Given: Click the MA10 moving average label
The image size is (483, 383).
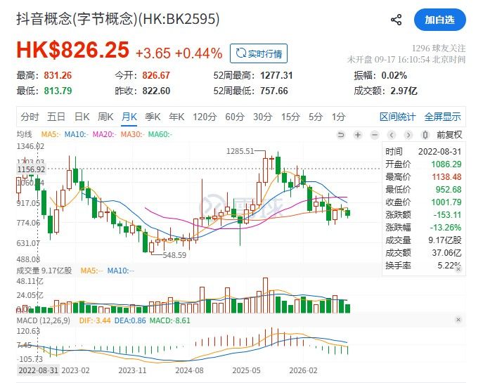Looking at the screenshot, I should (x=77, y=134).
